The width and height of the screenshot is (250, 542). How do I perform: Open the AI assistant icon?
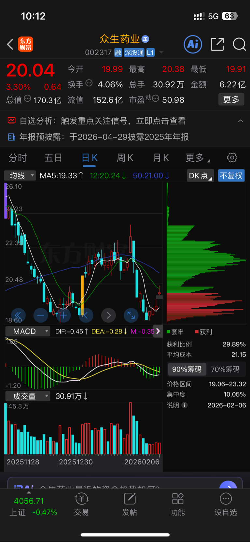tap(193, 44)
